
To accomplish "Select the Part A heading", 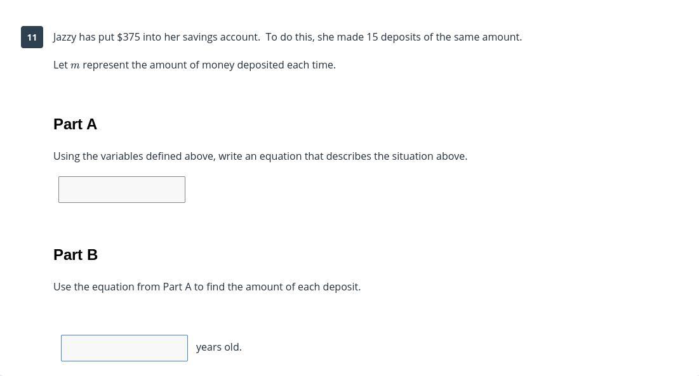I will click(75, 124).
